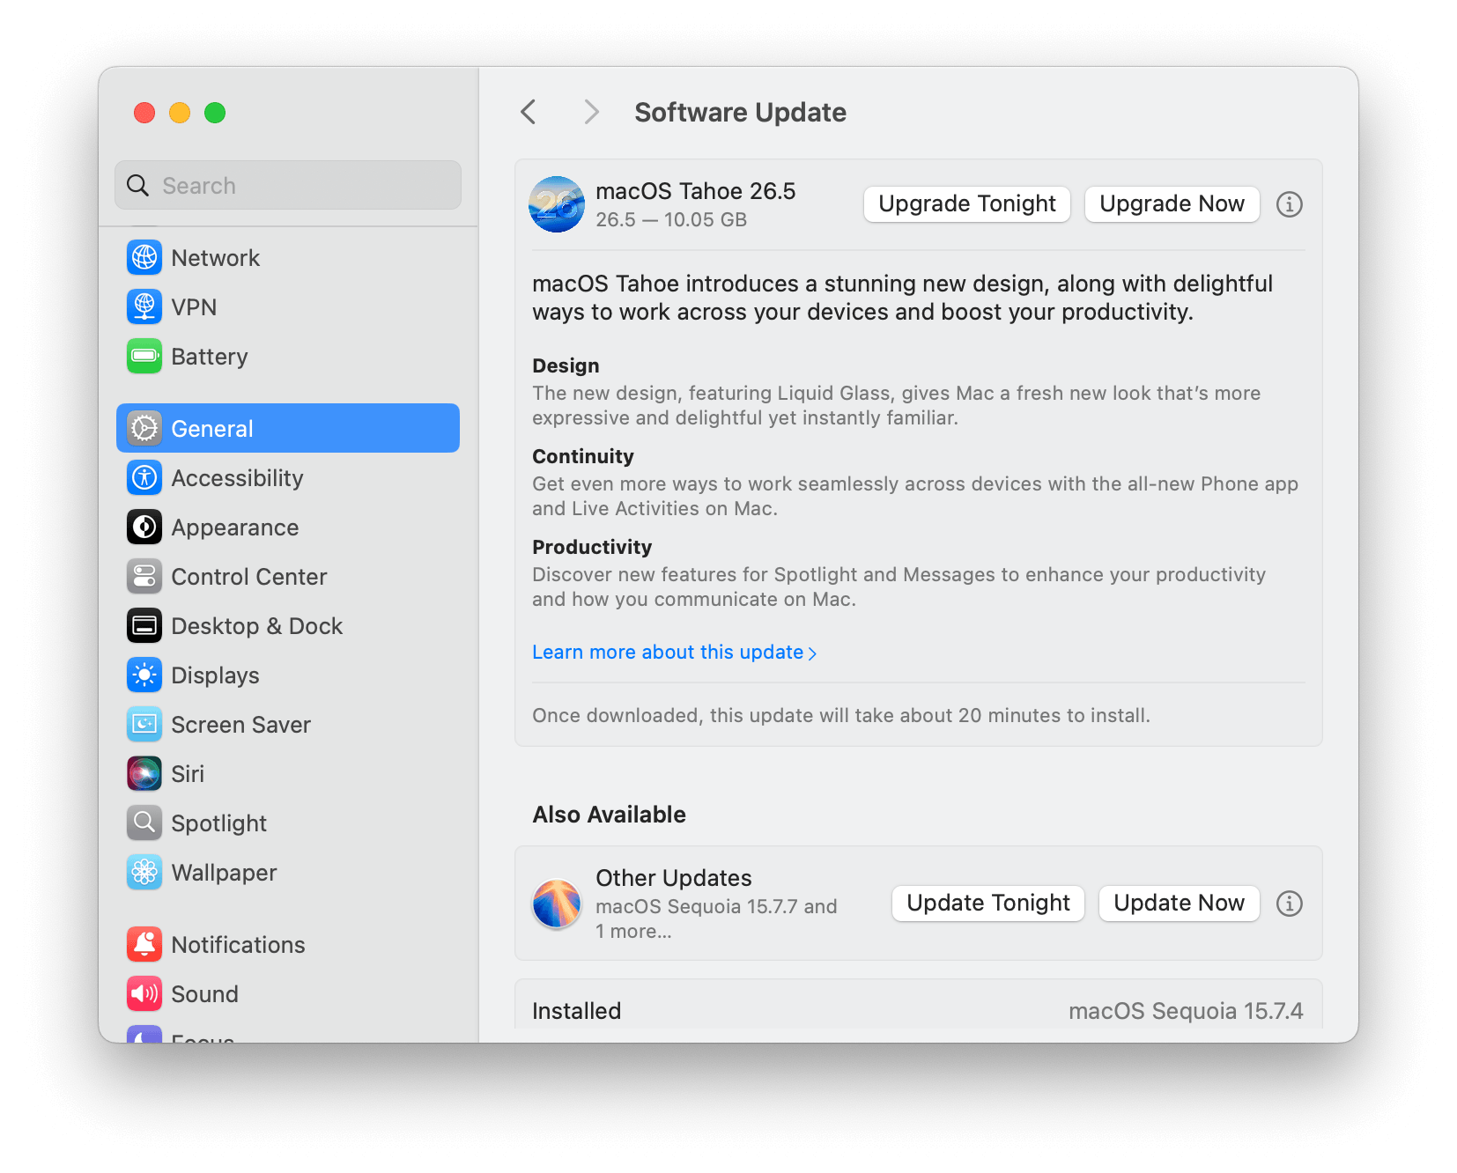Open Wallpaper settings
The width and height of the screenshot is (1457, 1173).
288,872
